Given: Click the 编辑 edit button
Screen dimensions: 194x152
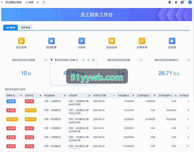Looking at the screenshot, I should point(30,2).
